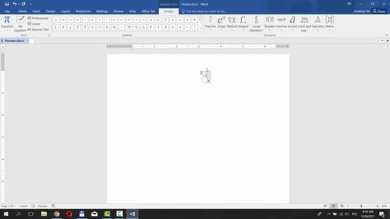Switch to the Home tab
The image size is (390, 219).
coord(23,12)
